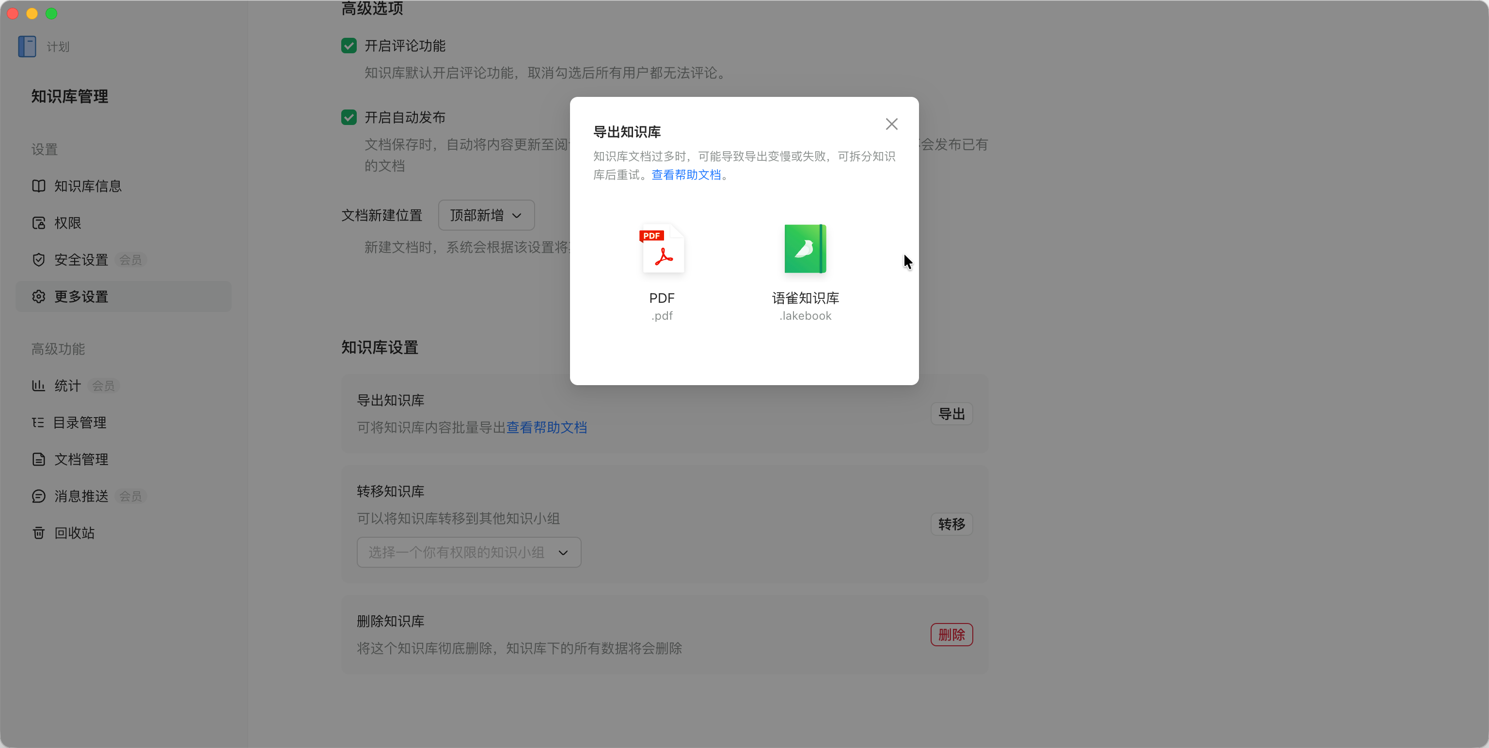Open 安全设置 settings page
This screenshot has width=1489, height=748.
123,260
